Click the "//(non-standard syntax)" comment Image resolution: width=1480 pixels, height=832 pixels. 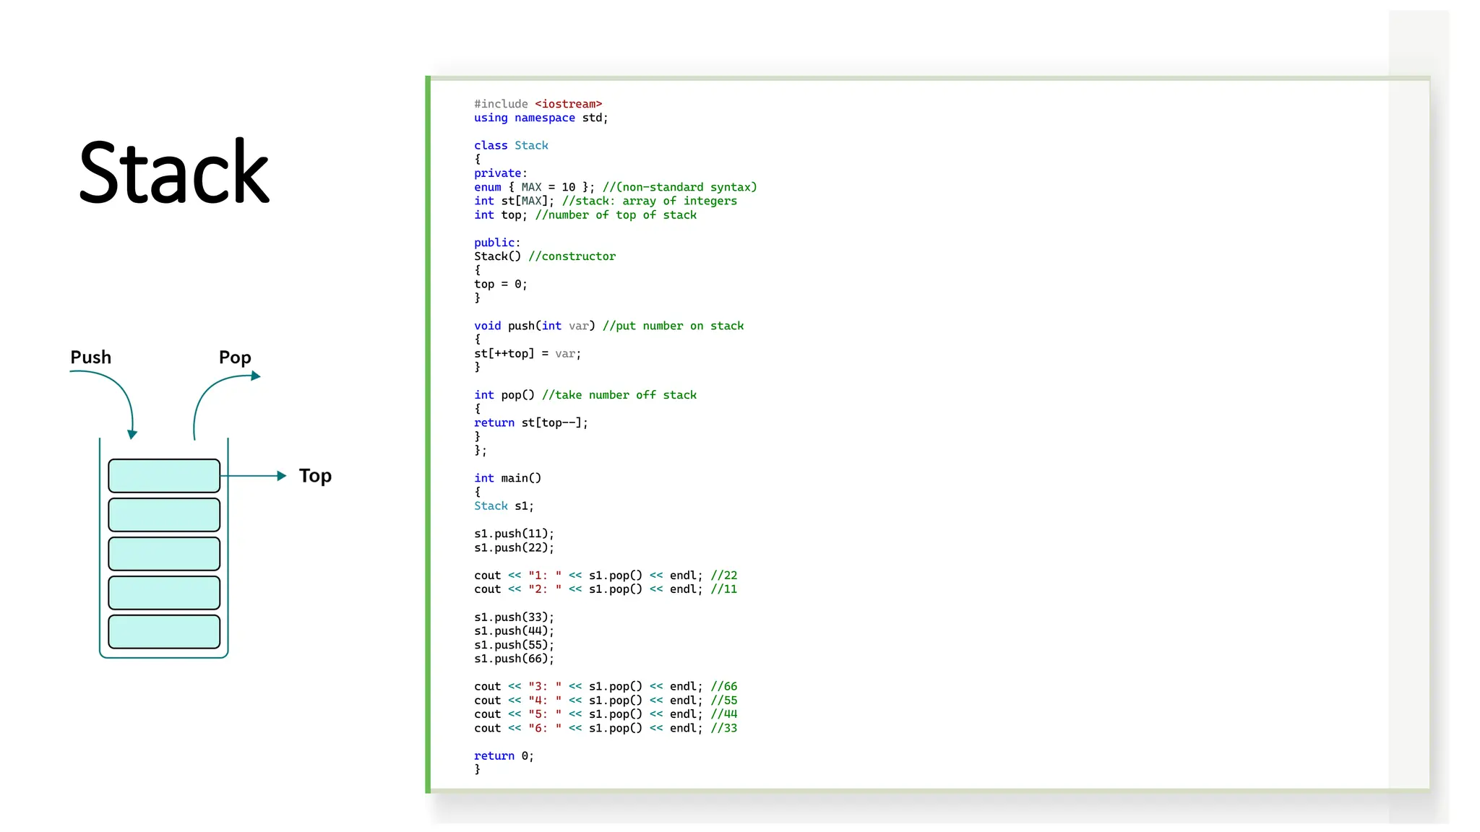coord(679,187)
